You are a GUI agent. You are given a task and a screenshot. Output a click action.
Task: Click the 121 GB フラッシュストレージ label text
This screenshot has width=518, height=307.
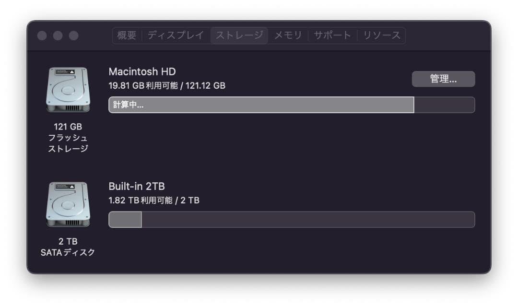point(68,138)
